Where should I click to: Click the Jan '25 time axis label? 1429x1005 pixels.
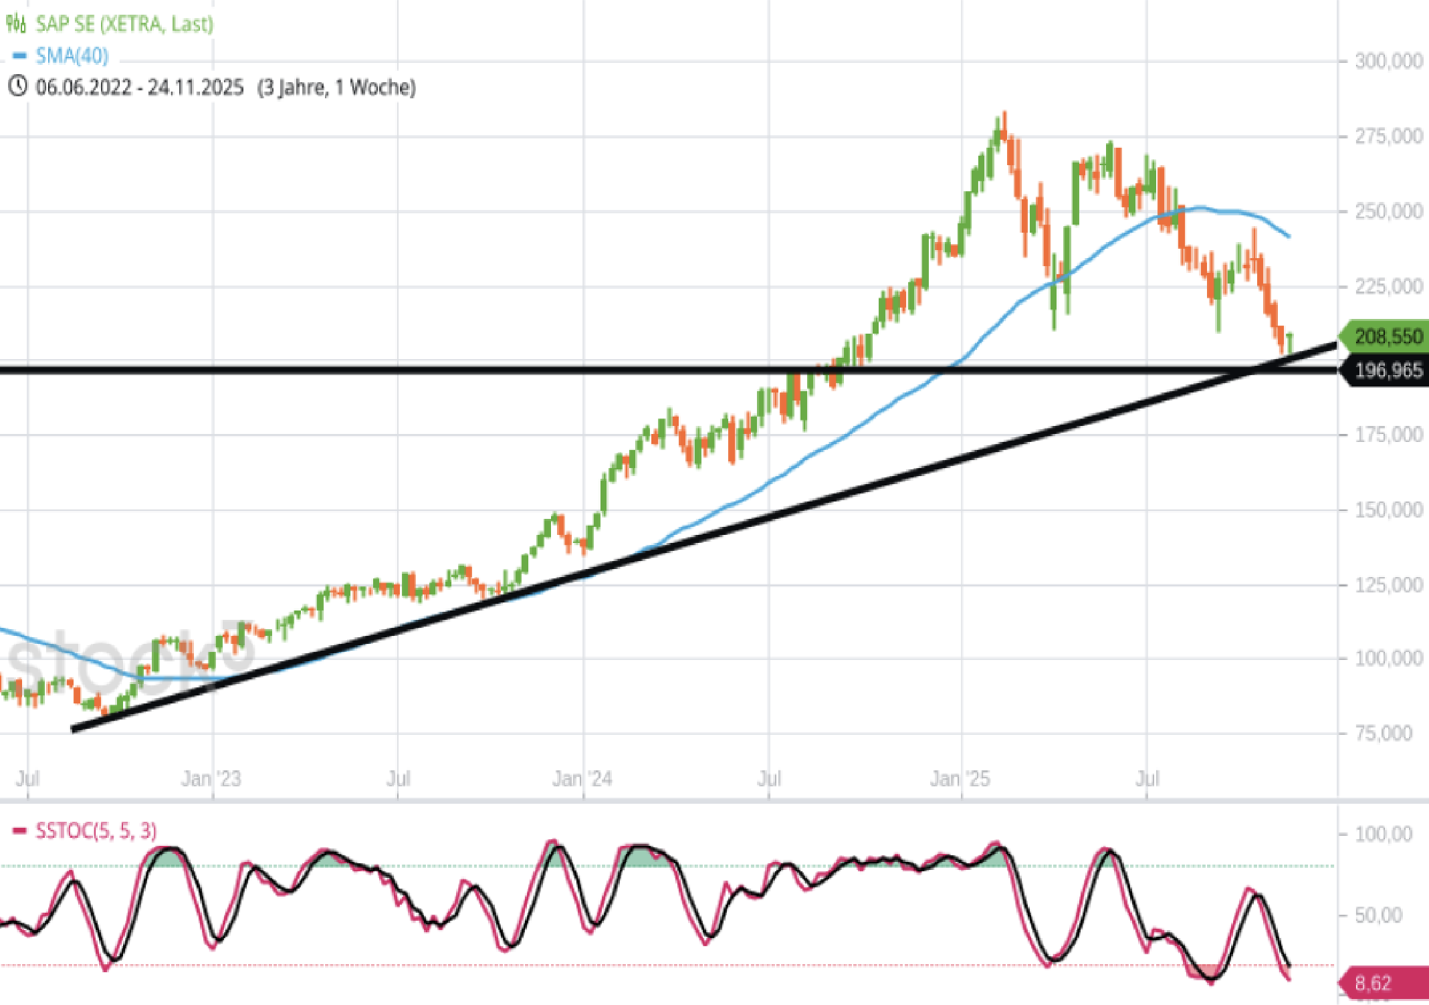[960, 779]
